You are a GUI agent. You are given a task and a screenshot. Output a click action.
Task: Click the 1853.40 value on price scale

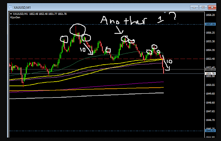coord(210,59)
